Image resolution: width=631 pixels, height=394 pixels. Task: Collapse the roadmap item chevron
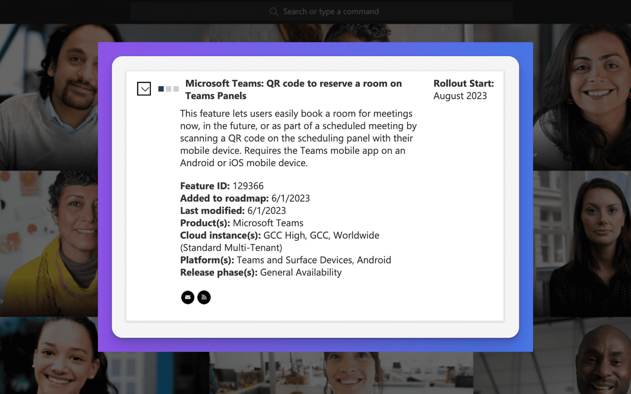pos(144,89)
